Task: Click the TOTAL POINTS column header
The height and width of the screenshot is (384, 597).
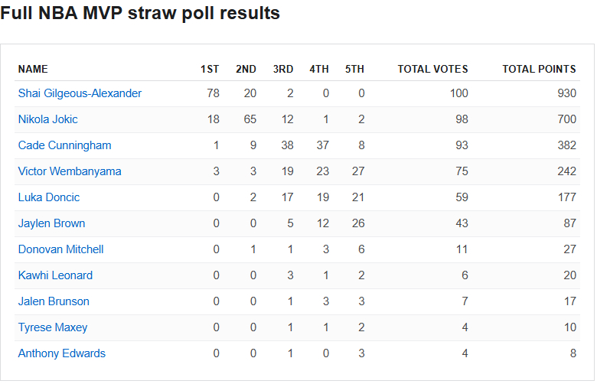Action: [x=539, y=69]
